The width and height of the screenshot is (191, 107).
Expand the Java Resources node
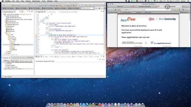pyautogui.click(x=5, y=21)
